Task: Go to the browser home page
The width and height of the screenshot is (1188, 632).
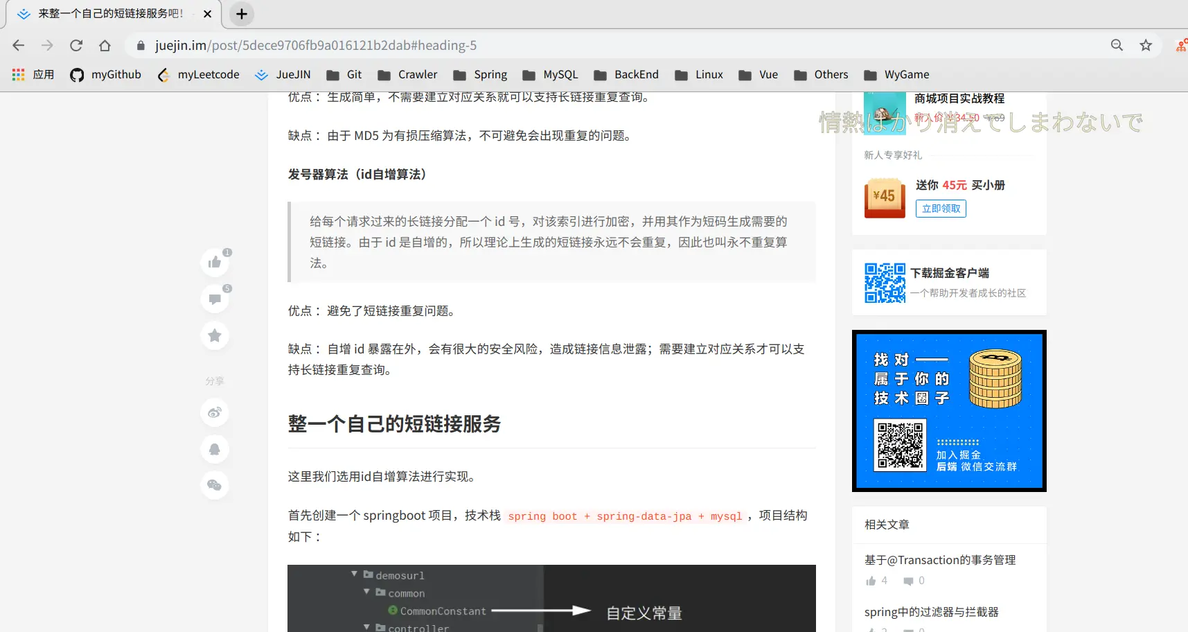Action: pyautogui.click(x=105, y=45)
